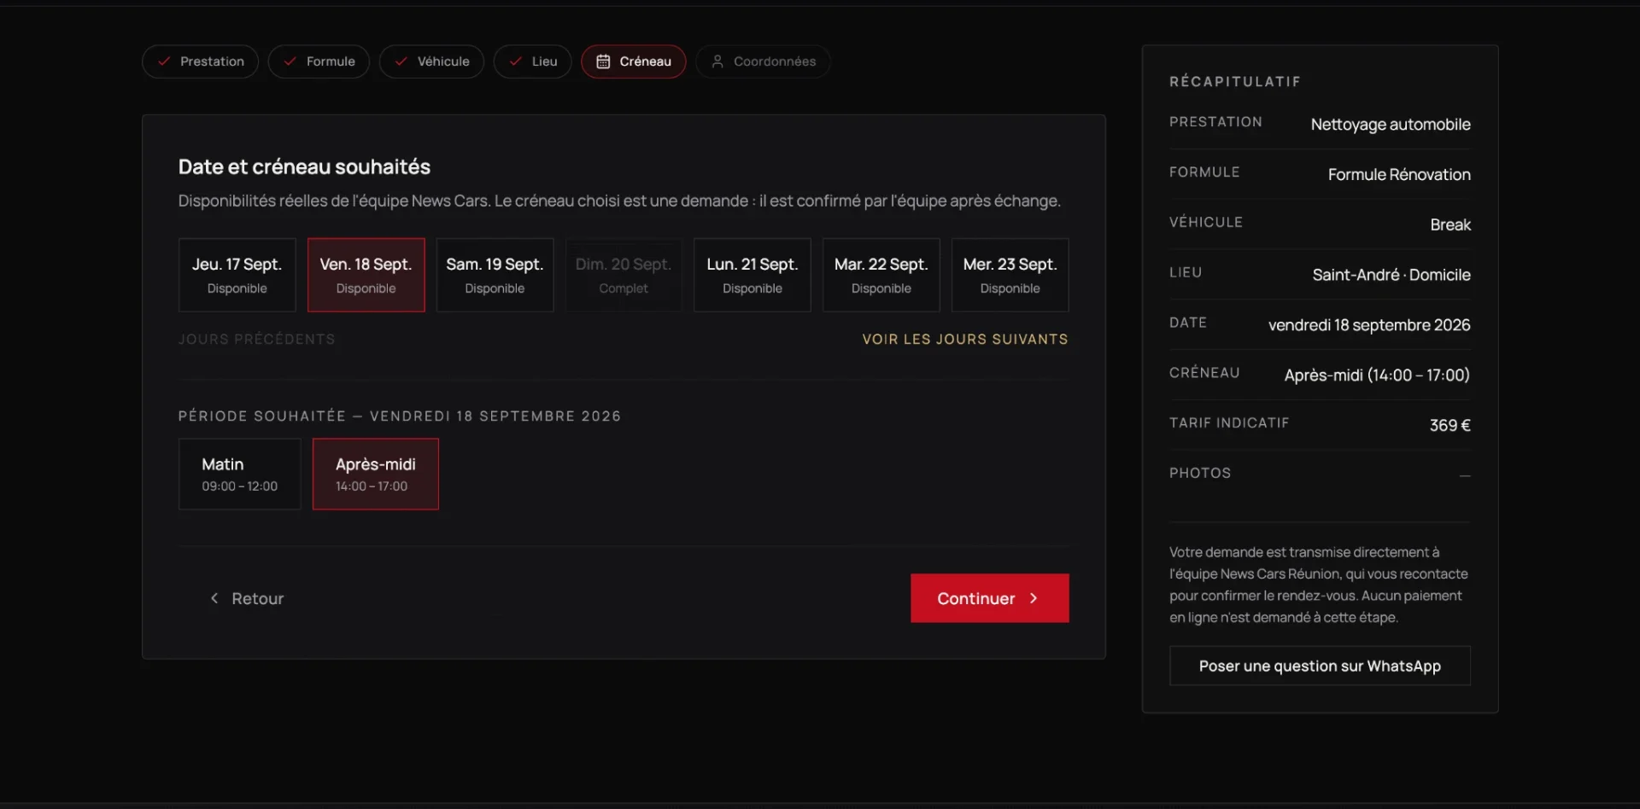Click the 369 € tarif value
Viewport: 1640px width, 809px height.
click(1450, 425)
